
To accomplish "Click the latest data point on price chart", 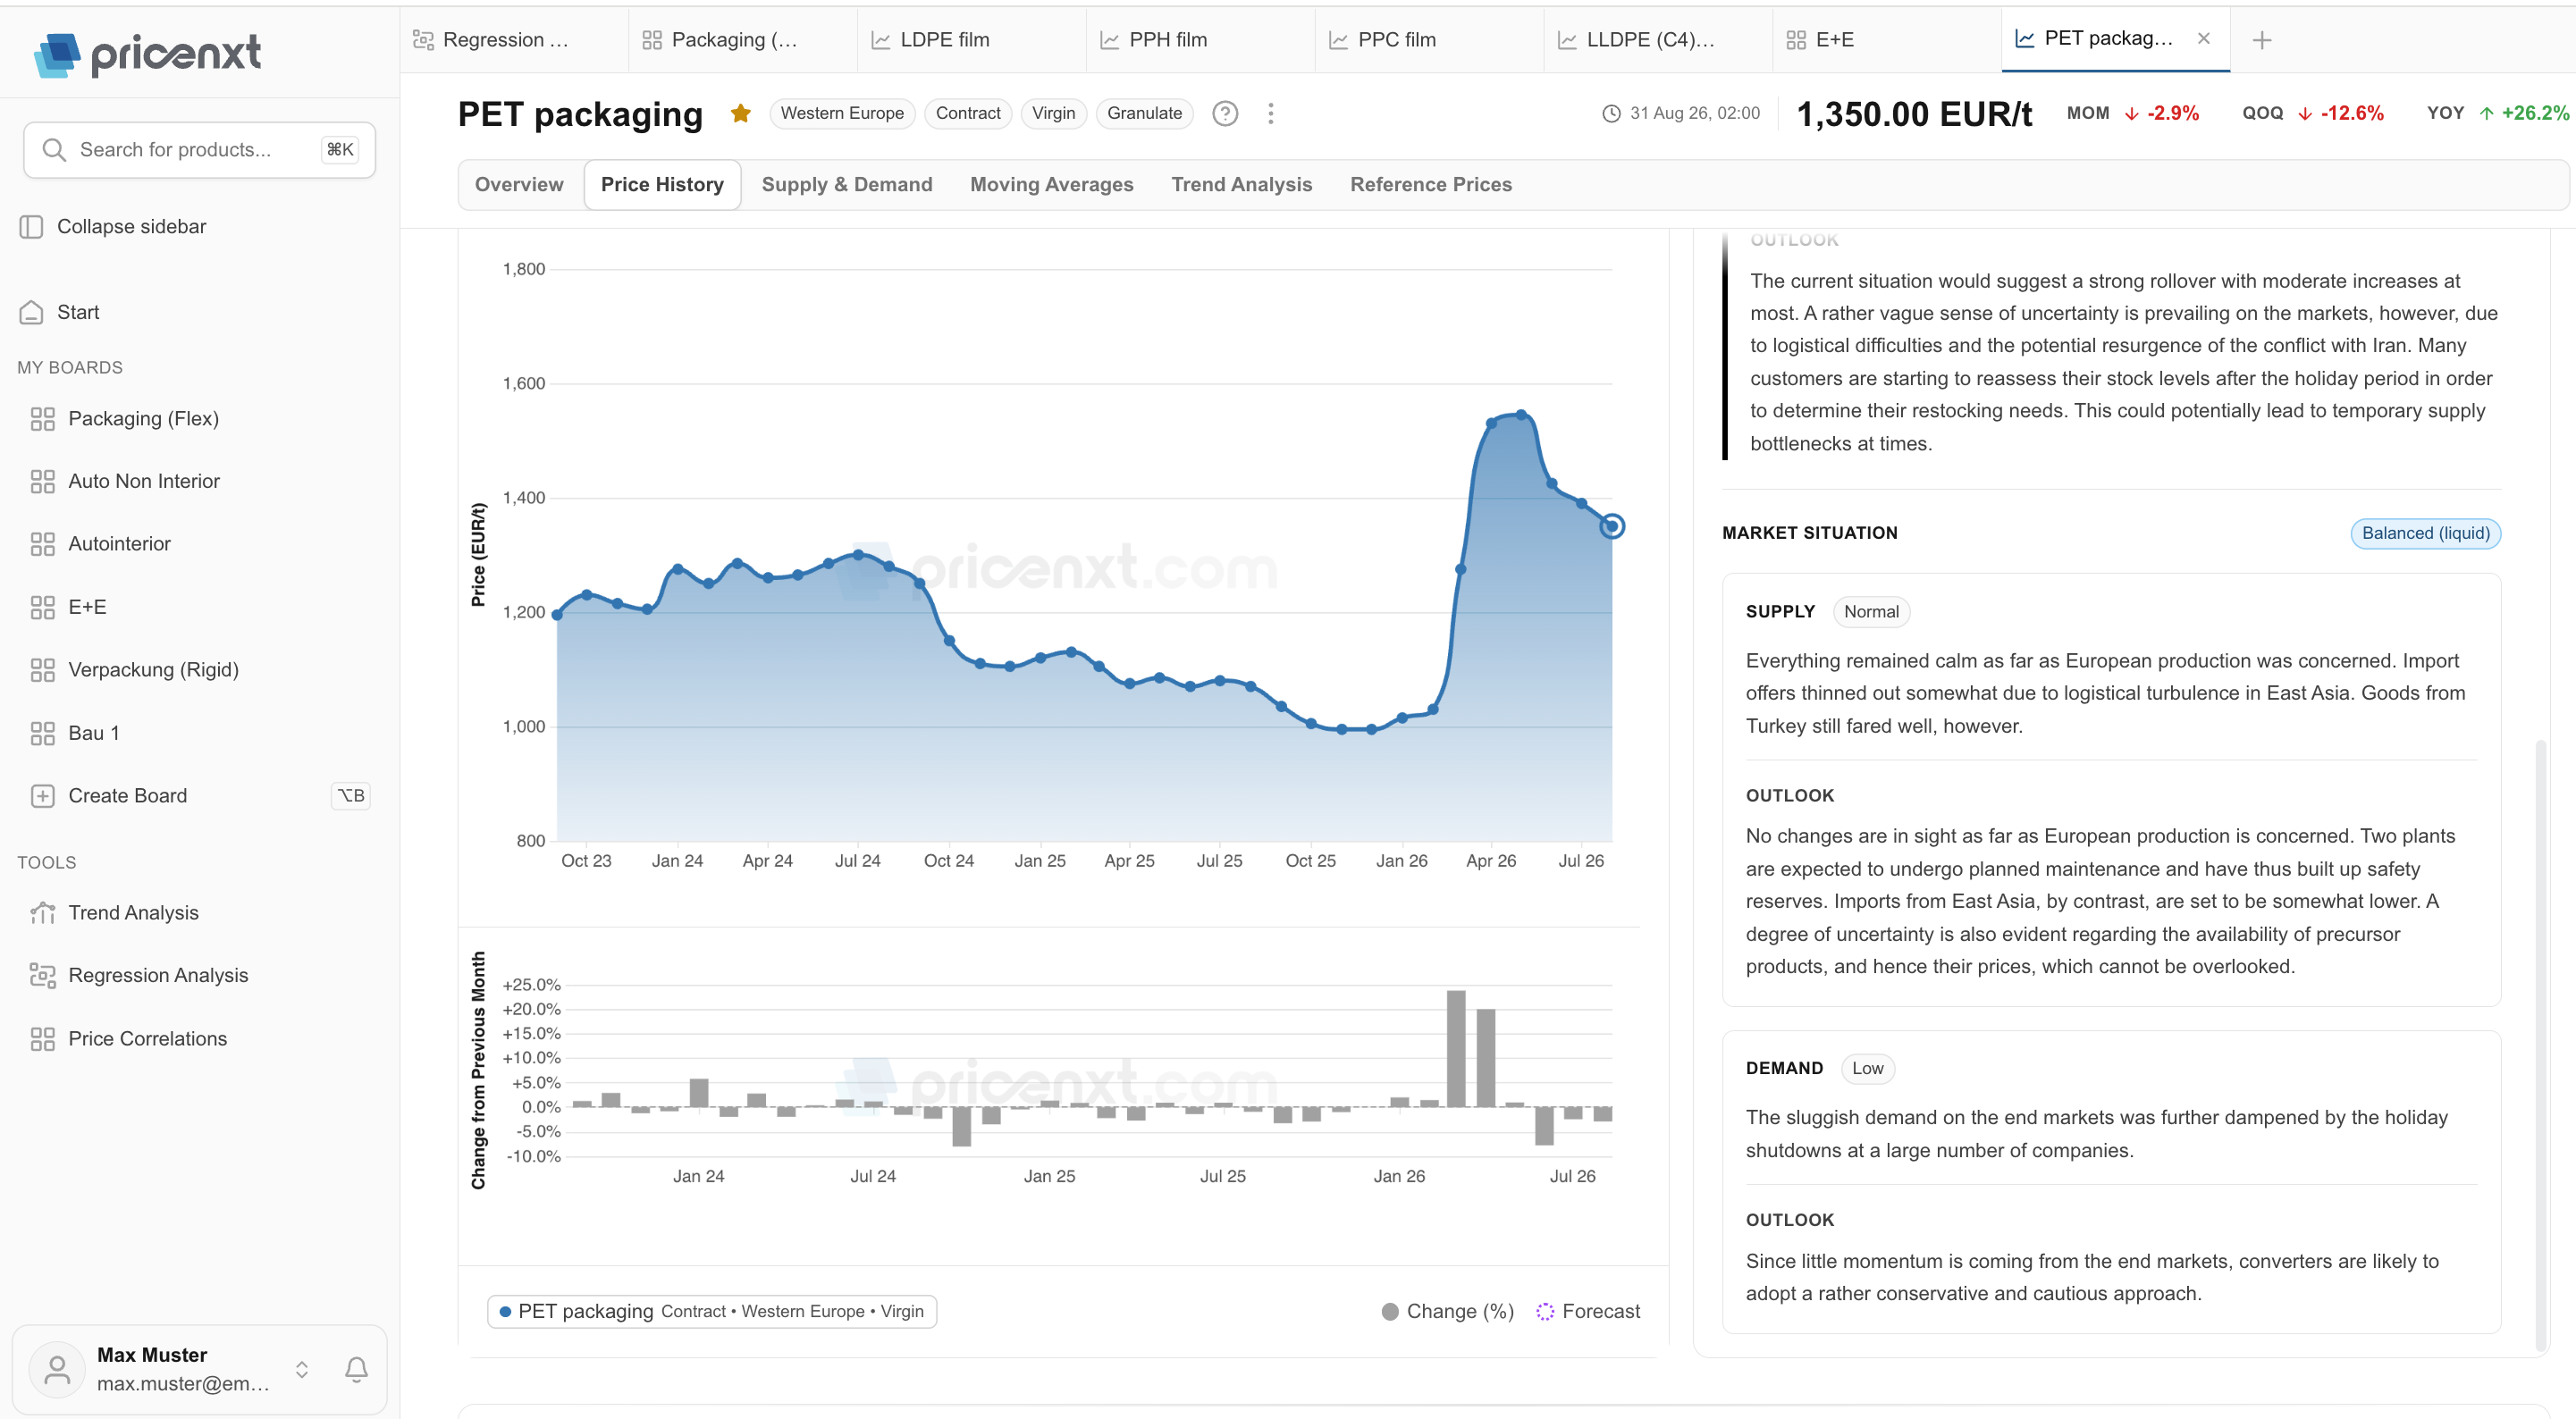I will pos(1611,526).
